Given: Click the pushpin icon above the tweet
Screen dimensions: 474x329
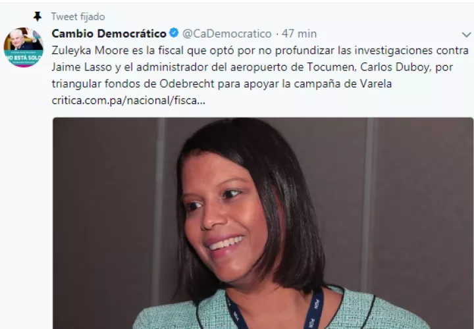Looking at the screenshot, I should (38, 16).
